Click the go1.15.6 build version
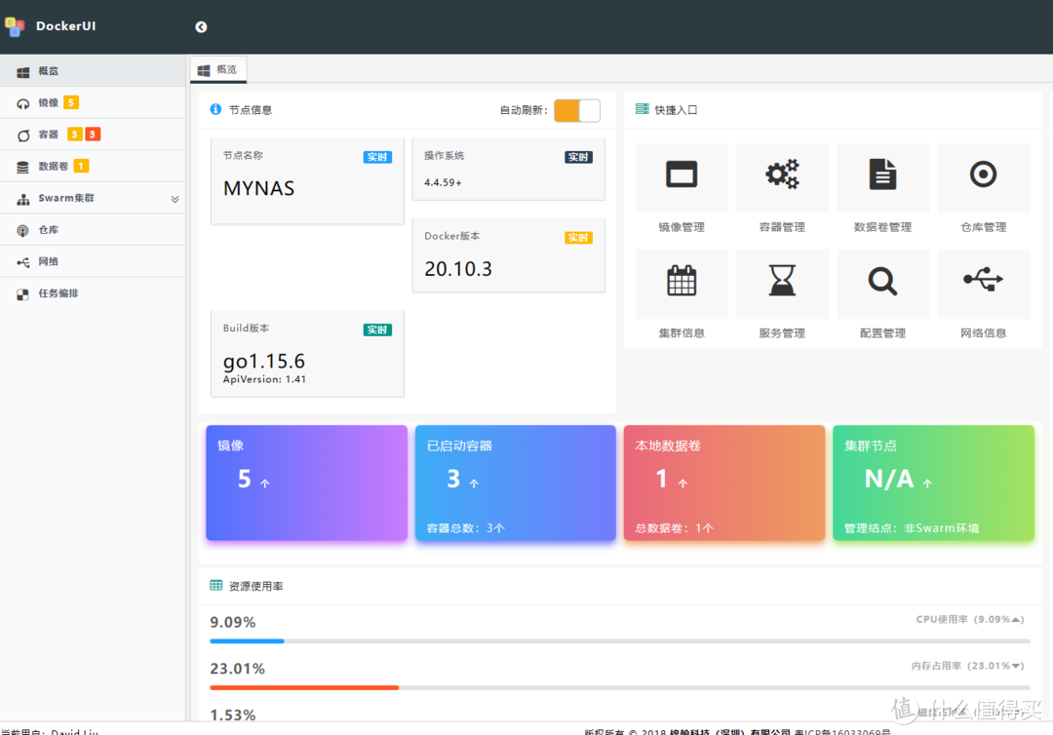1053x735 pixels. 264,361
